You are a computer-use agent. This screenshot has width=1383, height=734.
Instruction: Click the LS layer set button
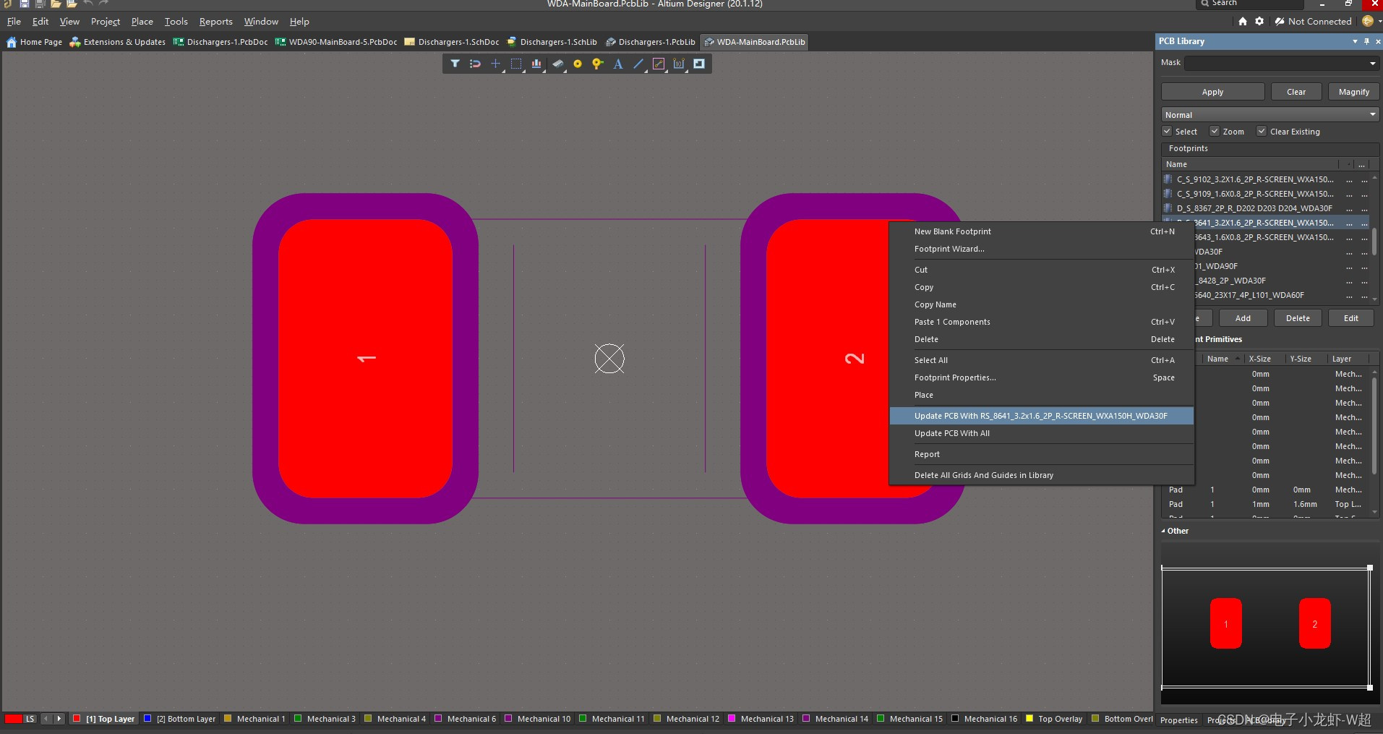pos(30,719)
